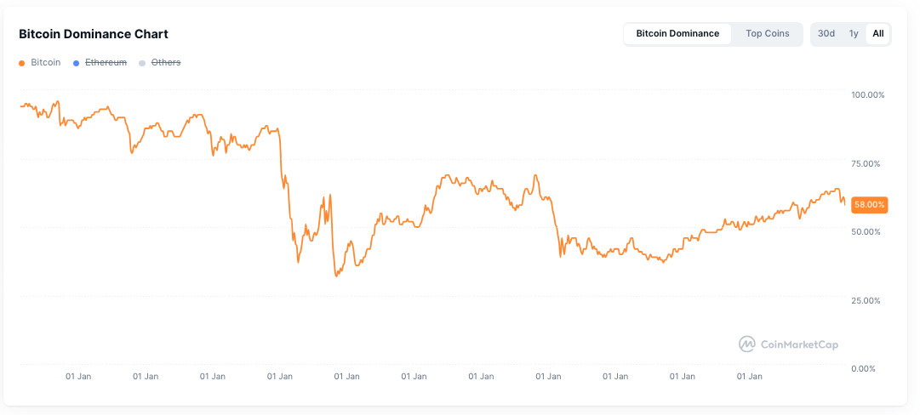Open the Top Coins tab
This screenshot has width=920, height=415.
(x=767, y=34)
